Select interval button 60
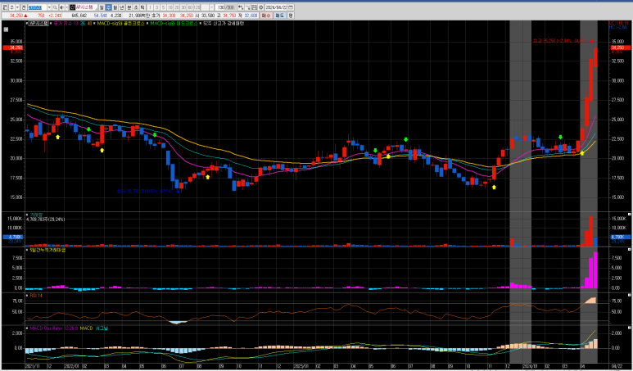 pyautogui.click(x=190, y=7)
